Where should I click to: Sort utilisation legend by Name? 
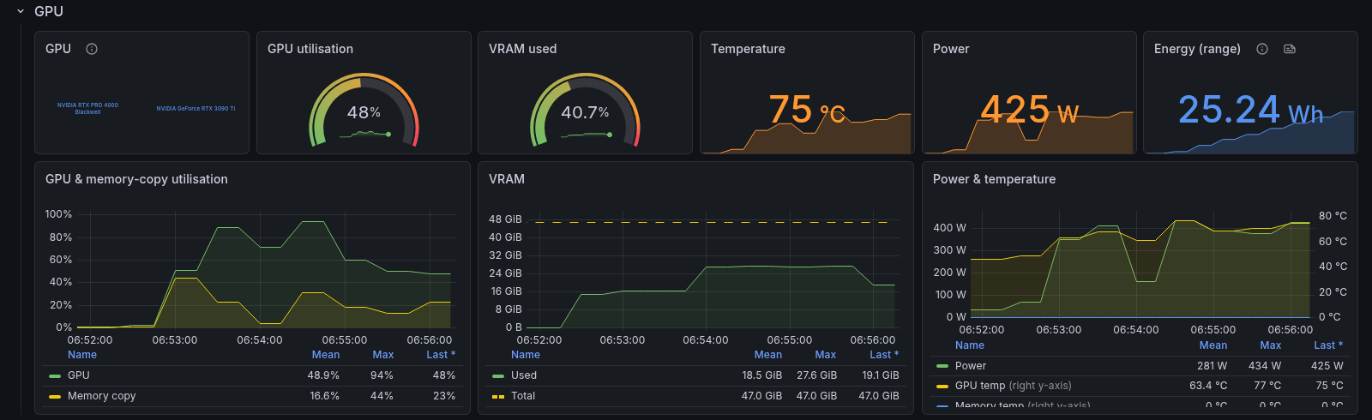point(82,355)
